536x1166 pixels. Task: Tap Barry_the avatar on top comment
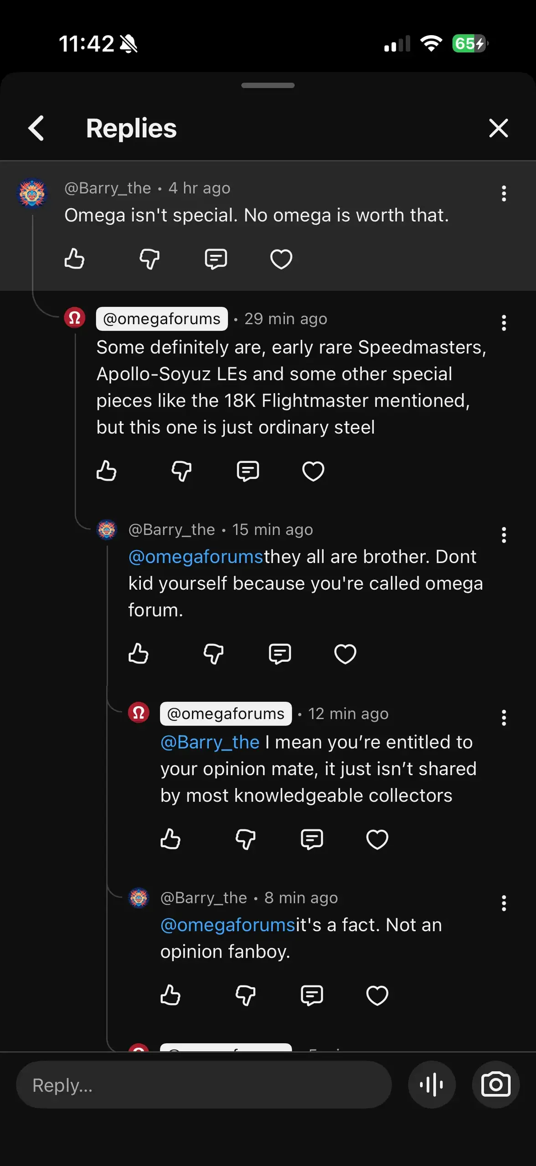31,193
